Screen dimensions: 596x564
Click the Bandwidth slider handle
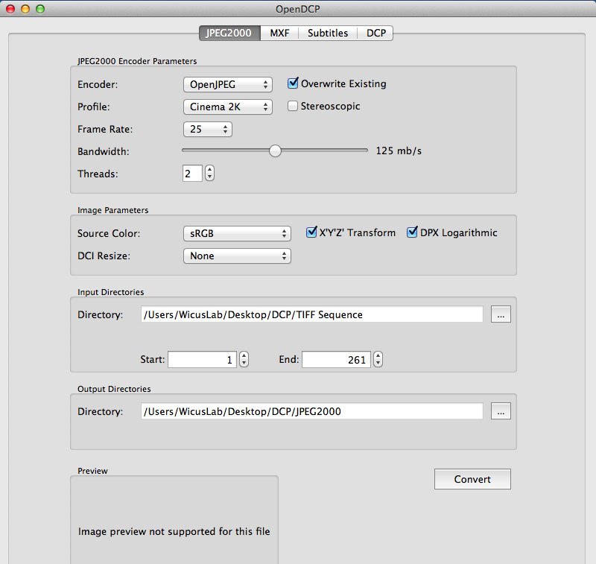point(275,150)
